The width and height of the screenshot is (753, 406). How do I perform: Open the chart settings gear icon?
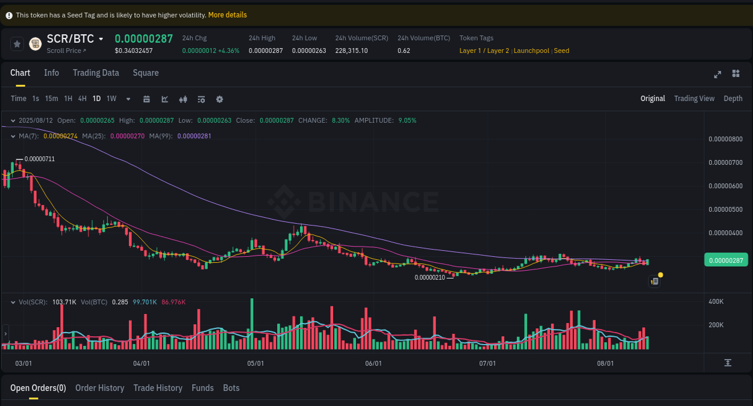point(219,98)
